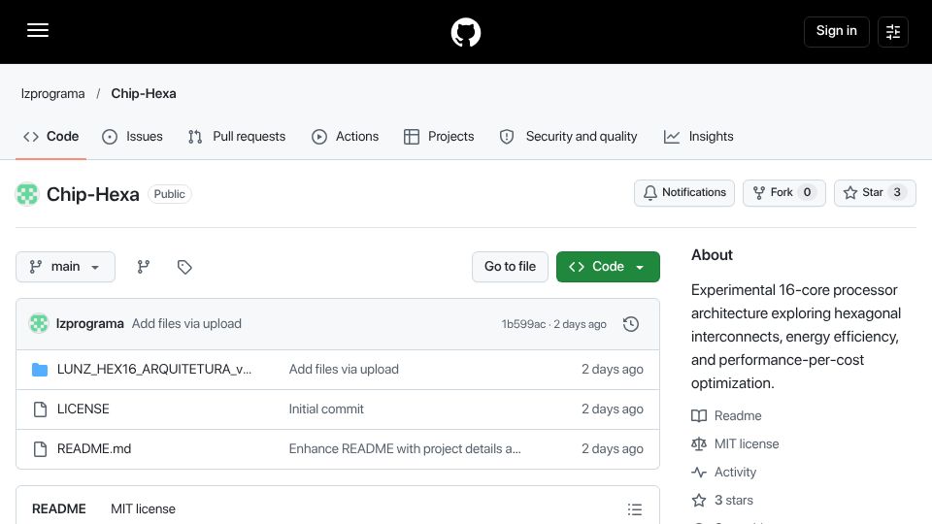
Task: Open 'Initial commit' commit message
Action: 326,409
